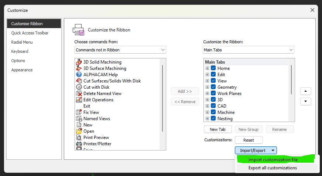322x176 pixels.
Task: Select Cut Surfaces/Solids With Disk icon
Action: pyautogui.click(x=79, y=81)
